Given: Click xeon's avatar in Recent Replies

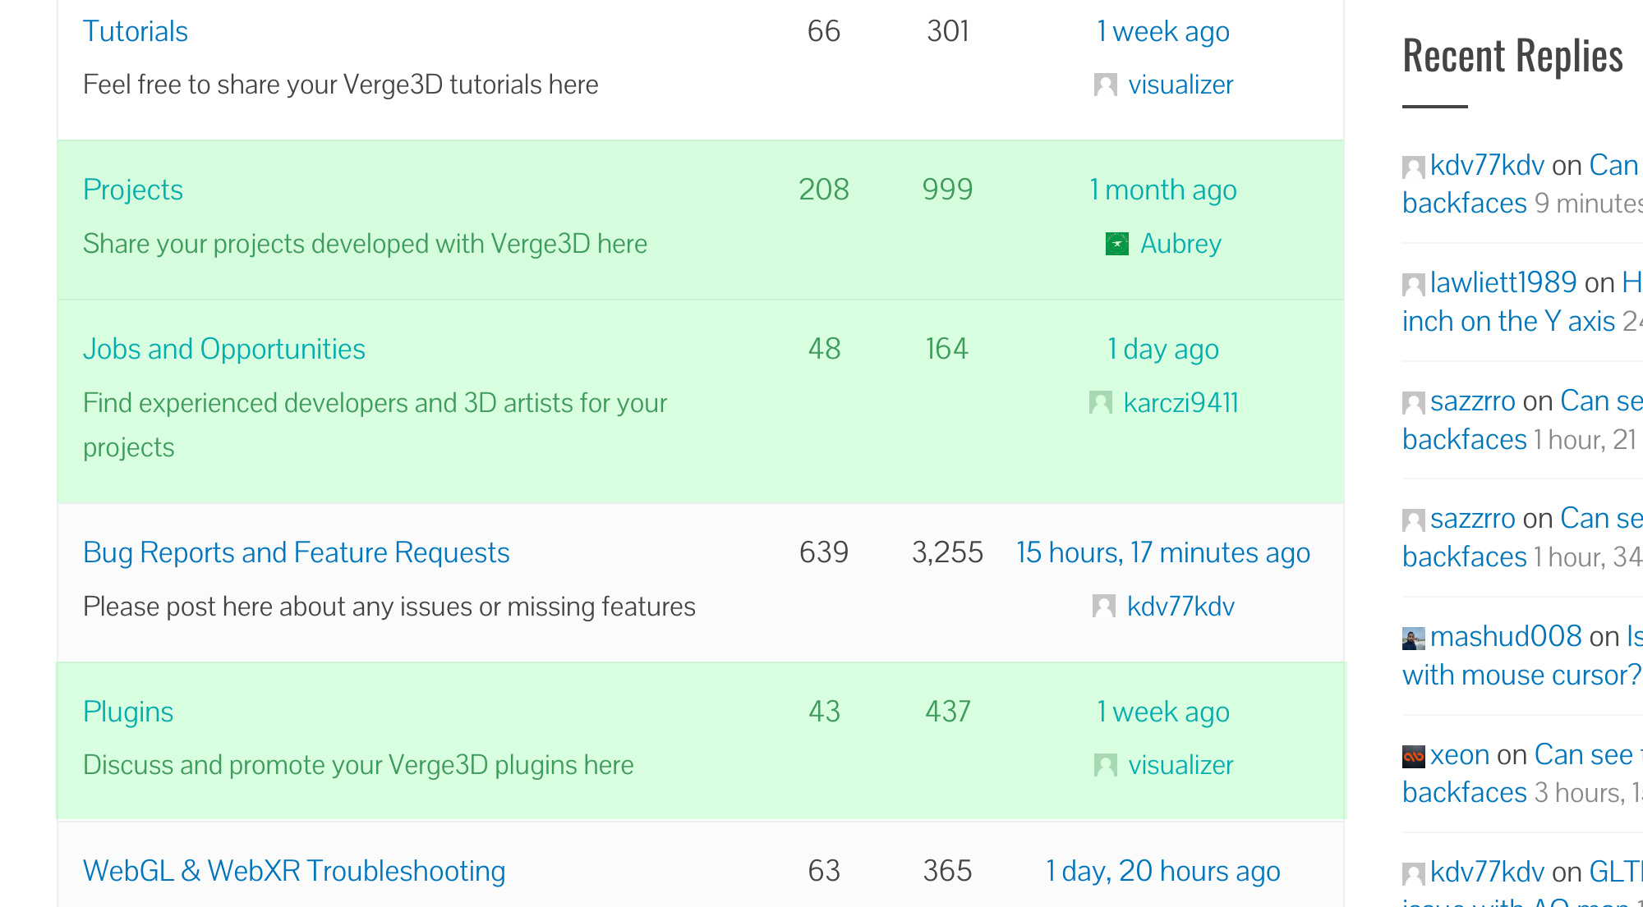Looking at the screenshot, I should (1413, 756).
